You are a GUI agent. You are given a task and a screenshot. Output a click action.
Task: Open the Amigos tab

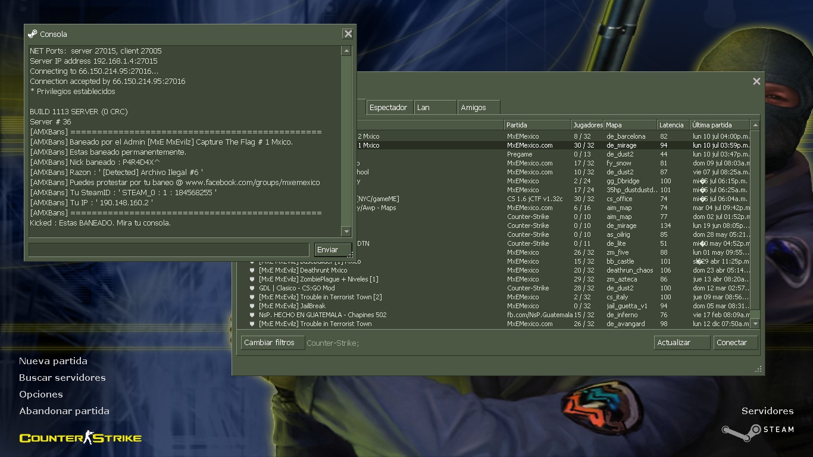point(479,108)
